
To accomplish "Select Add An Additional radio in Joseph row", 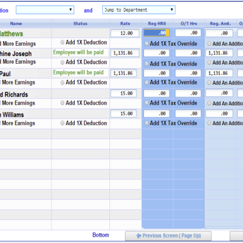I will point(209,62).
